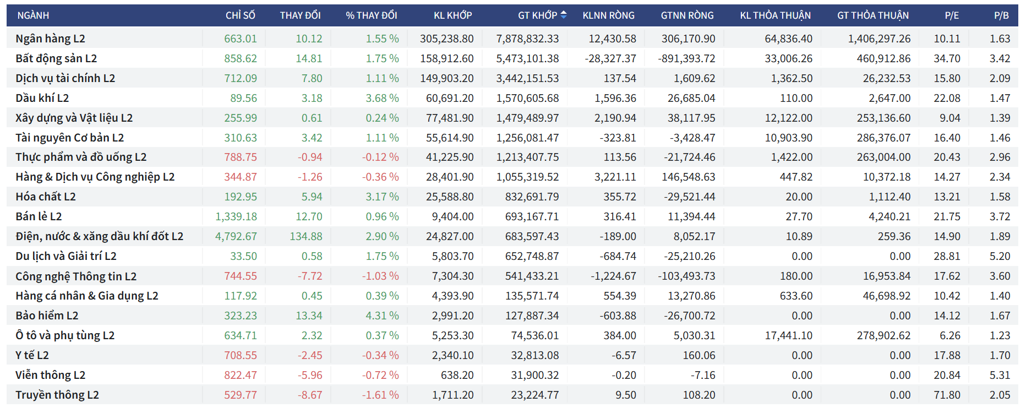Click the GTNN RÒNG column header

[687, 15]
